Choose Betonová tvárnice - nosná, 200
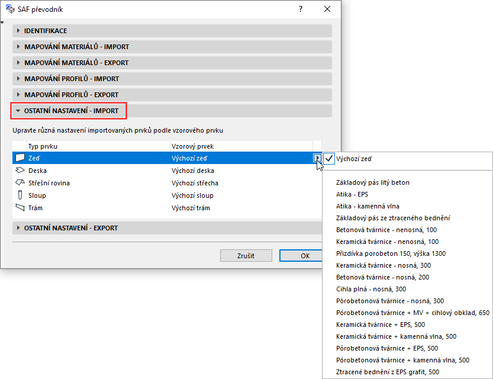Image resolution: width=493 pixels, height=379 pixels. 383,277
